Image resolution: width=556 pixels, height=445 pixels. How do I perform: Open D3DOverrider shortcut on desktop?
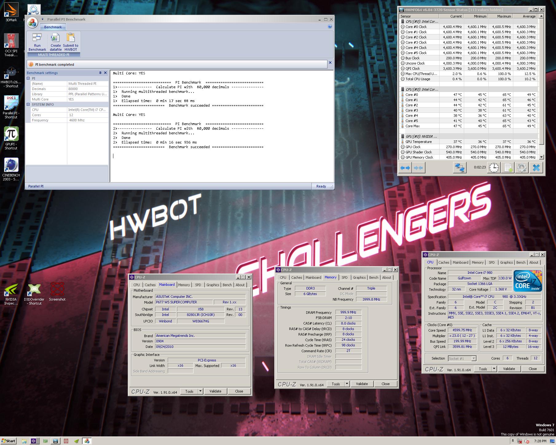click(34, 294)
